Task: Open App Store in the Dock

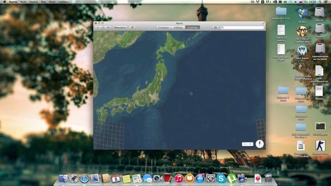Action: pyautogui.click(x=200, y=179)
